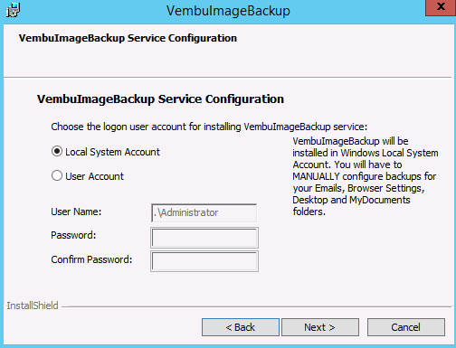The width and height of the screenshot is (456, 348).
Task: Select the Local System Account radio button
Action: tap(57, 151)
